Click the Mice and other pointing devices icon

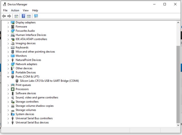point(13,52)
